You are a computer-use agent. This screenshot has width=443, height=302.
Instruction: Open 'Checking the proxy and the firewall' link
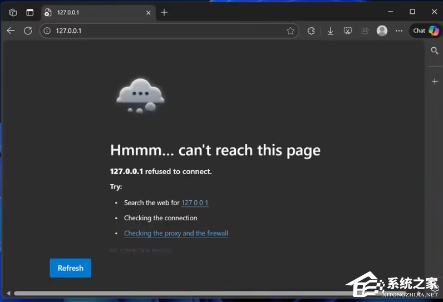coord(176,233)
